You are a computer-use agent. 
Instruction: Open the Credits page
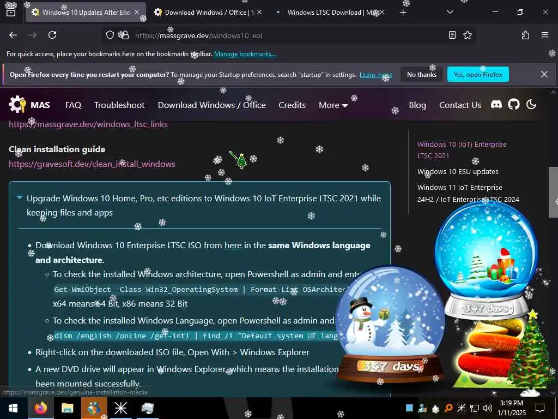click(292, 105)
